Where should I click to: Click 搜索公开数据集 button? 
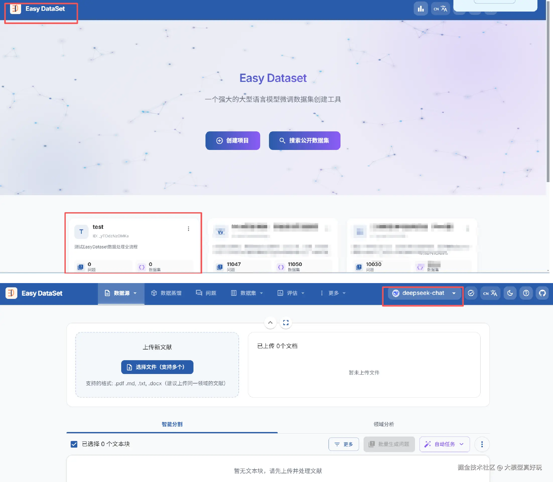coord(304,140)
